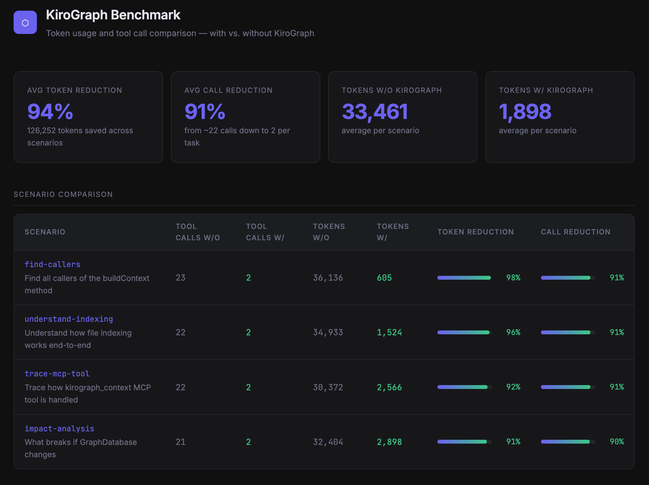
Task: Click the TOKENS W/ column header
Action: click(x=393, y=232)
